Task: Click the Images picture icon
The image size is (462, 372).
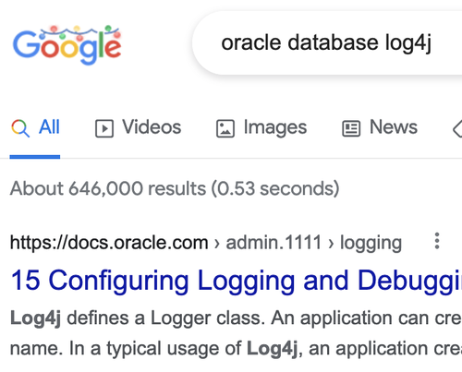Action: point(225,128)
